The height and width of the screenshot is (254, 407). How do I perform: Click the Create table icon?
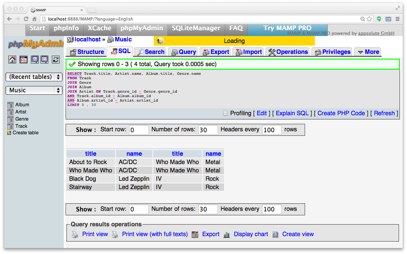pos(9,133)
